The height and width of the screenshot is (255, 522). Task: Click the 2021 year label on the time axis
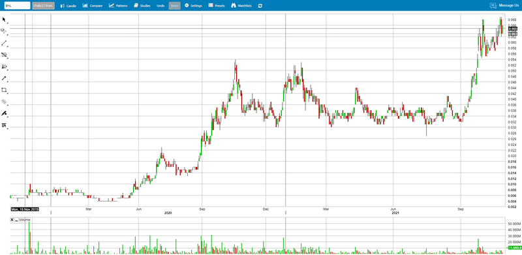coord(395,213)
